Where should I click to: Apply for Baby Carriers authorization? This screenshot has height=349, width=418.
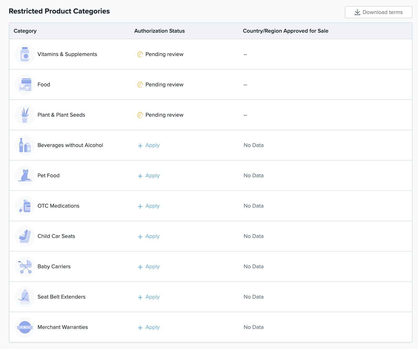coord(149,267)
